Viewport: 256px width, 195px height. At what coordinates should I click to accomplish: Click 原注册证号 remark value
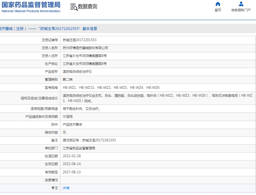click(89, 140)
